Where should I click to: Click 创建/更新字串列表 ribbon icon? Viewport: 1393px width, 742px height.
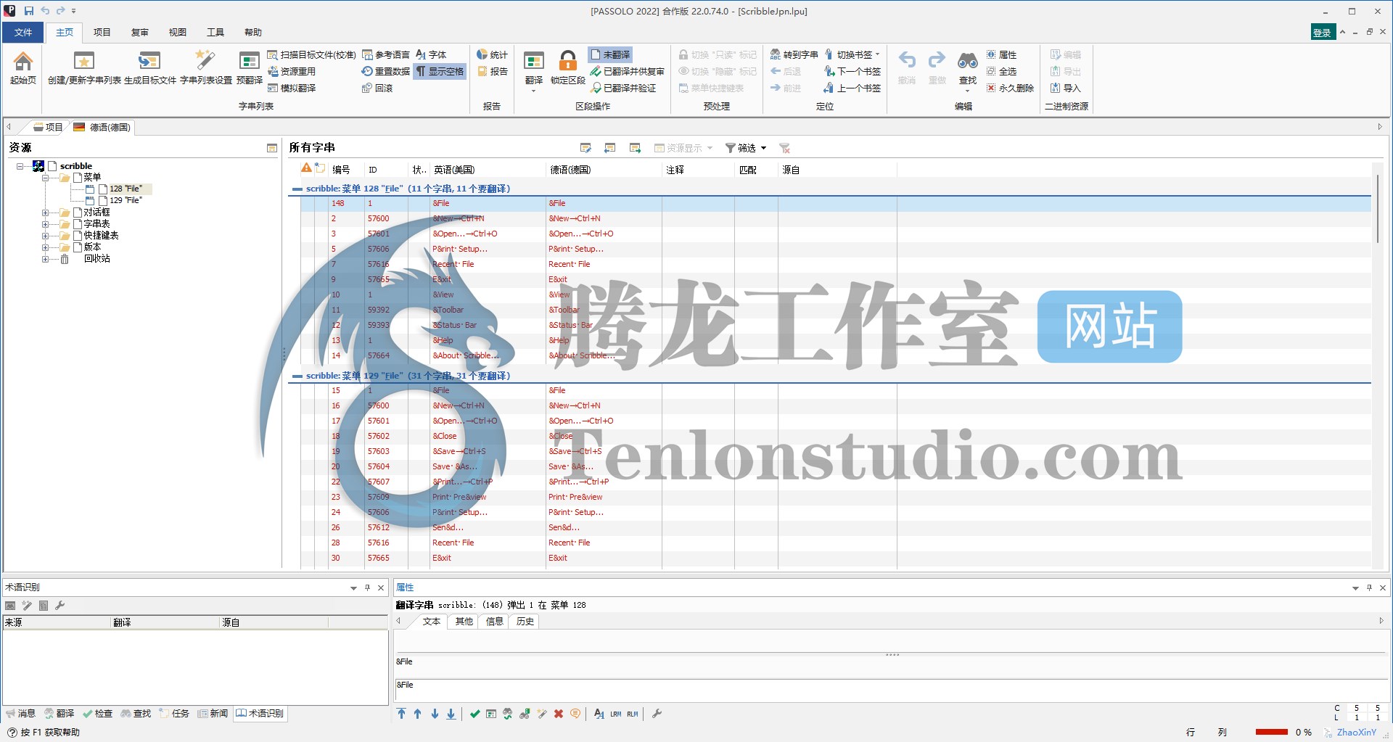pos(84,67)
